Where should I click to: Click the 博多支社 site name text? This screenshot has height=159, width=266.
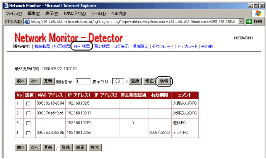coord(22,46)
